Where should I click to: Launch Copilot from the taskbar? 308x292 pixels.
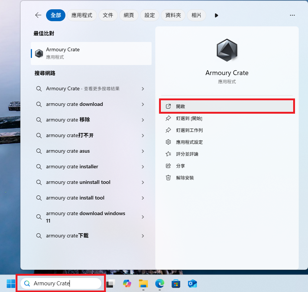[127, 283]
